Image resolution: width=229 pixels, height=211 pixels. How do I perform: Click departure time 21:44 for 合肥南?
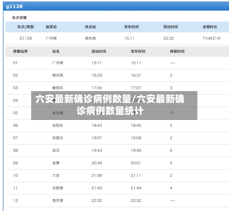[136, 188]
